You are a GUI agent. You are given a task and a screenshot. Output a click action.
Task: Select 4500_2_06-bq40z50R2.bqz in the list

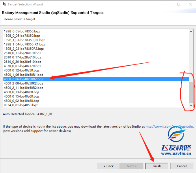click(x=24, y=79)
